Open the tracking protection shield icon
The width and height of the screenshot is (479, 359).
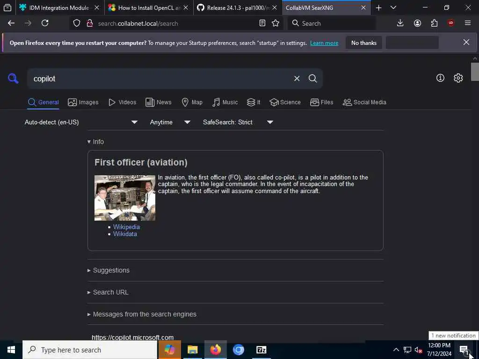(x=77, y=23)
